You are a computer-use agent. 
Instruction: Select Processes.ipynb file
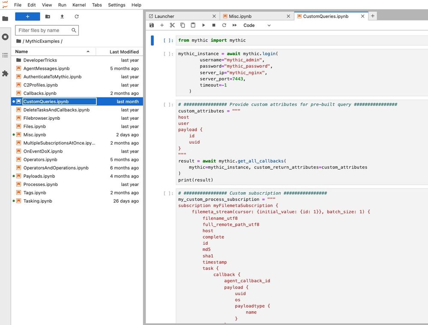point(77,184)
